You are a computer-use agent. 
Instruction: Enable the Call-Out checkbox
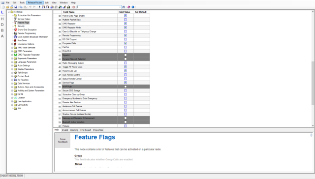pos(126,47)
